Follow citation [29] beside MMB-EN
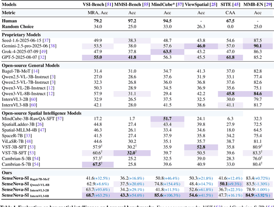This screenshot has height=207, width=274. [268, 5]
